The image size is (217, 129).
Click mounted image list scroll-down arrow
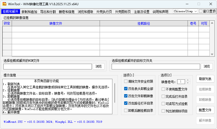pyautogui.click(x=212, y=54)
